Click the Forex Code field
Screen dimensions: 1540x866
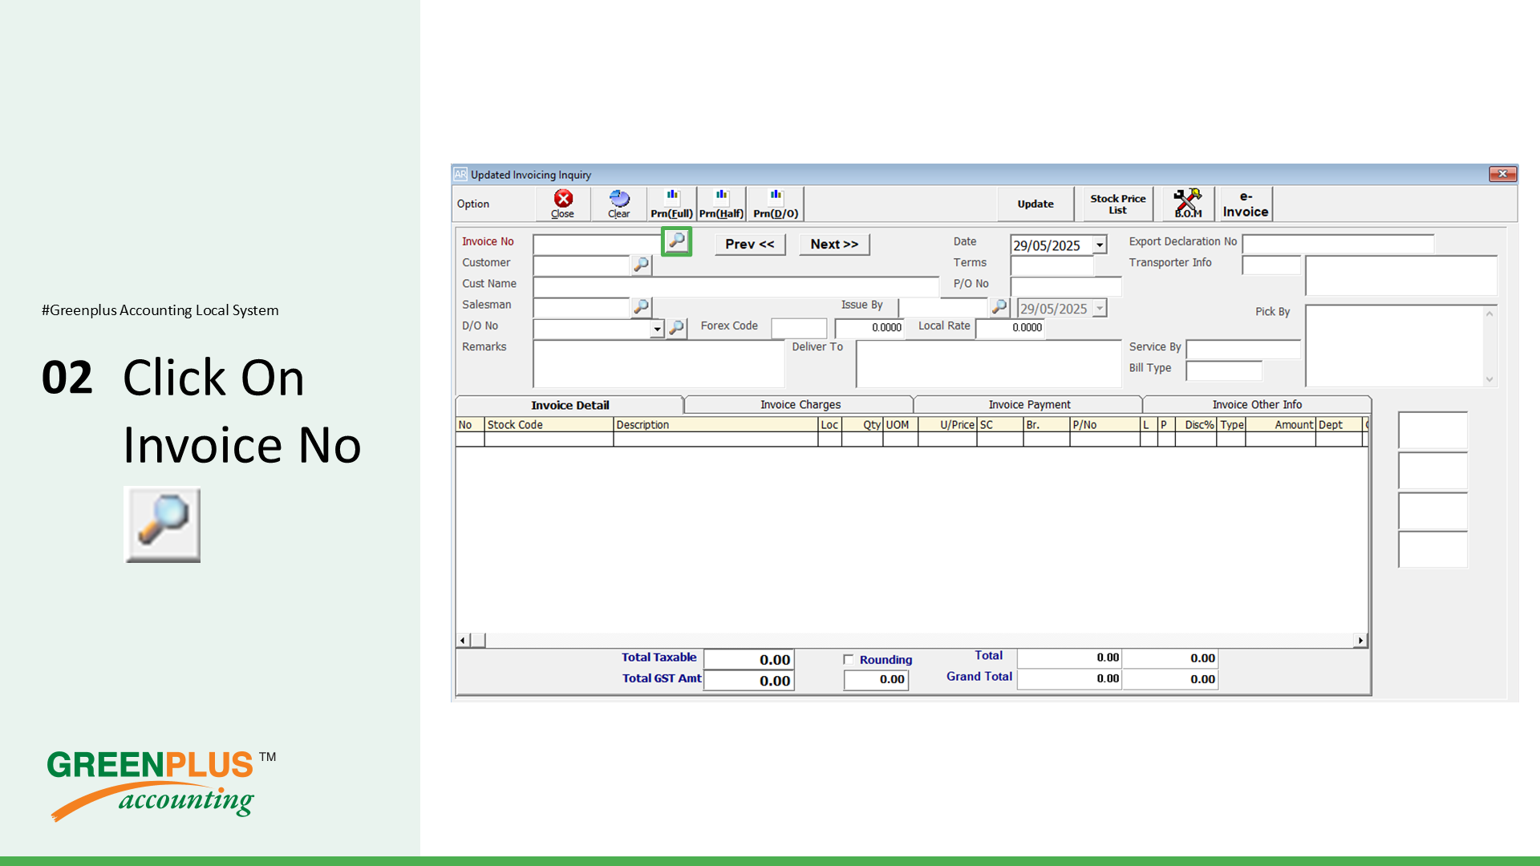point(799,328)
